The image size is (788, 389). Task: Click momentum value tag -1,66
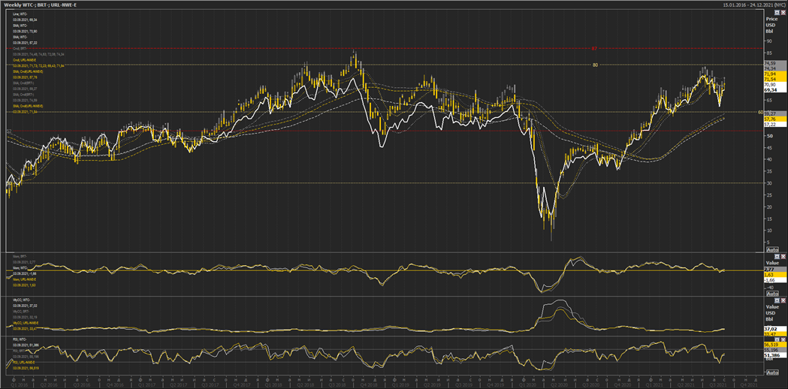pos(775,280)
